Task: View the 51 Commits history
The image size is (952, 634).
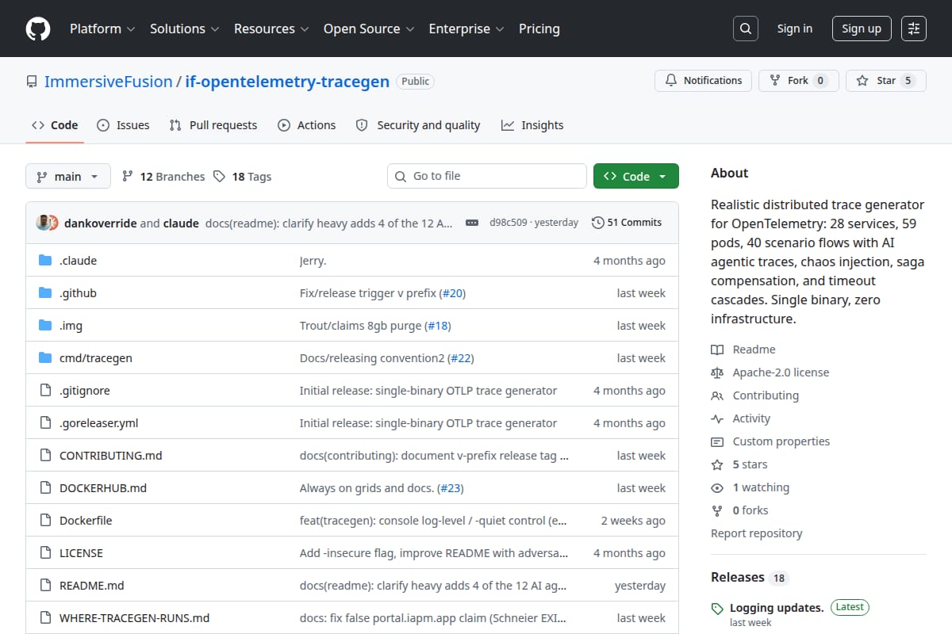Action: [x=627, y=223]
